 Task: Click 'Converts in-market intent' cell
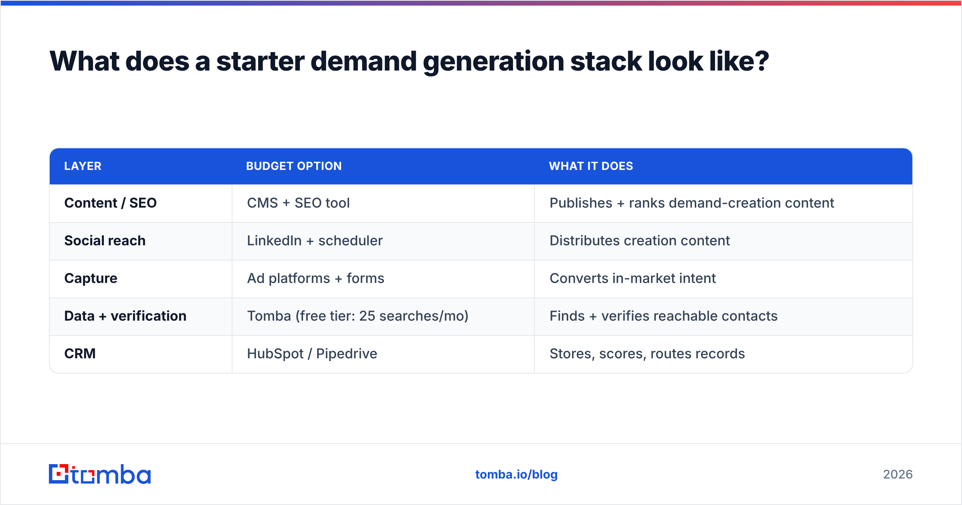pyautogui.click(x=724, y=279)
